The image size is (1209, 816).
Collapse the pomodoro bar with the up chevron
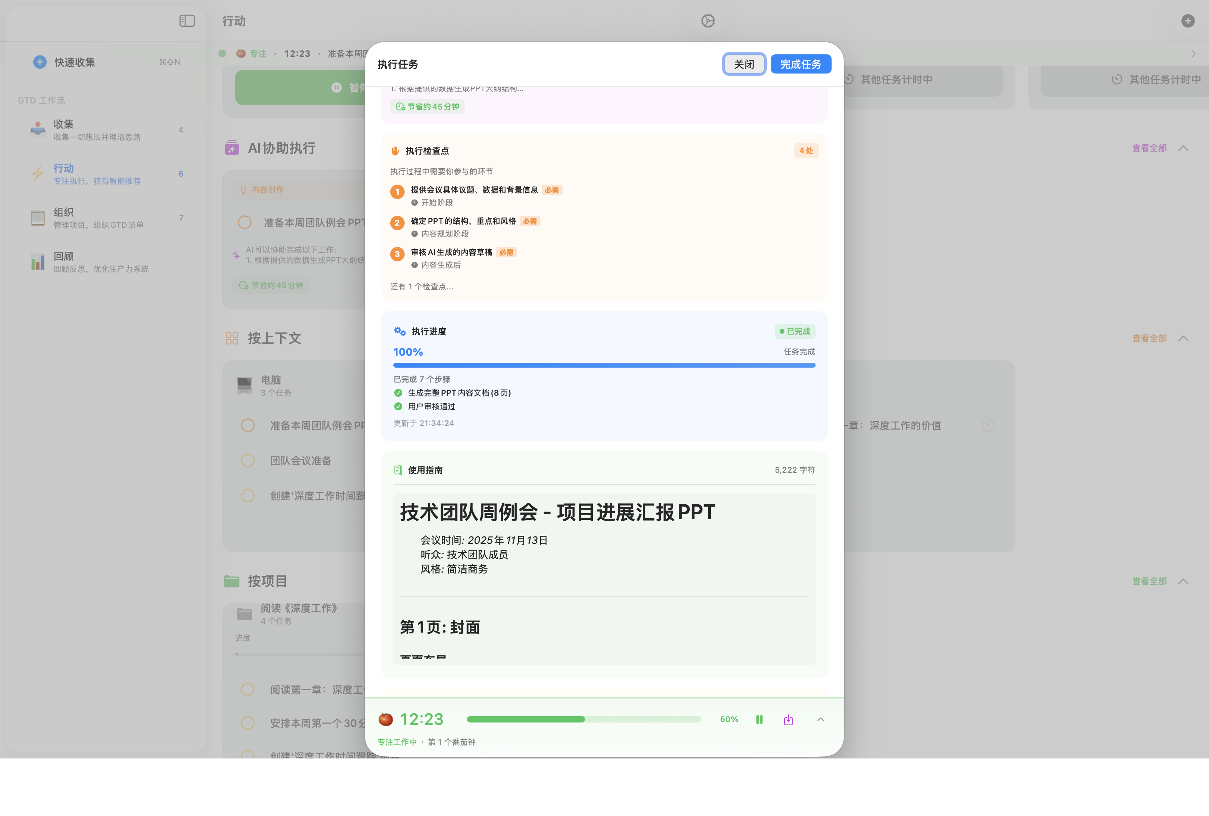point(820,719)
